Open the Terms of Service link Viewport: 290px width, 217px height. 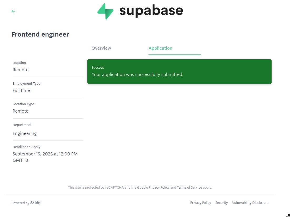tap(189, 187)
